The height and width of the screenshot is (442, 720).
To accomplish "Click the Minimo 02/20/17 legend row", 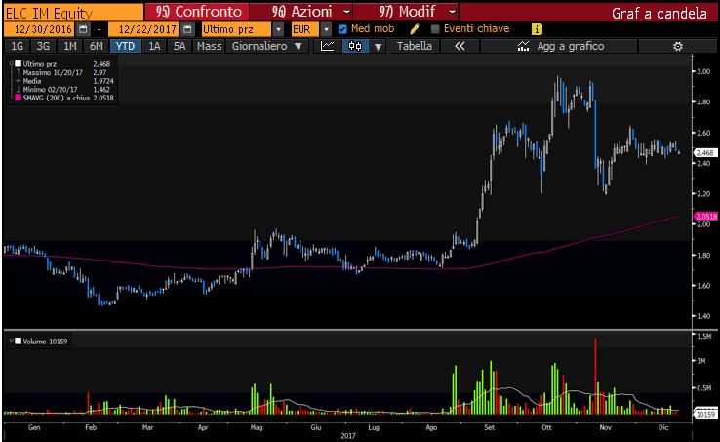I will [x=64, y=89].
